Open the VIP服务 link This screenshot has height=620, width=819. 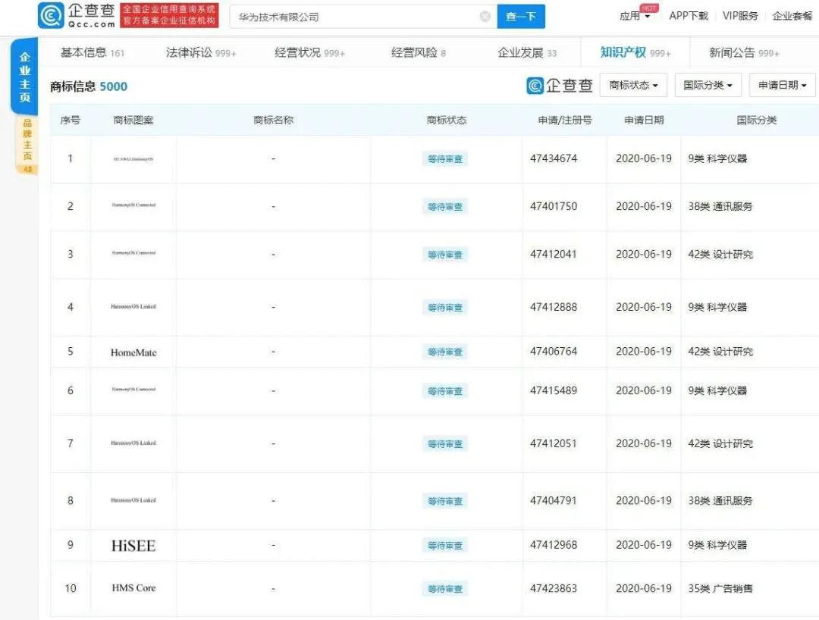(740, 16)
